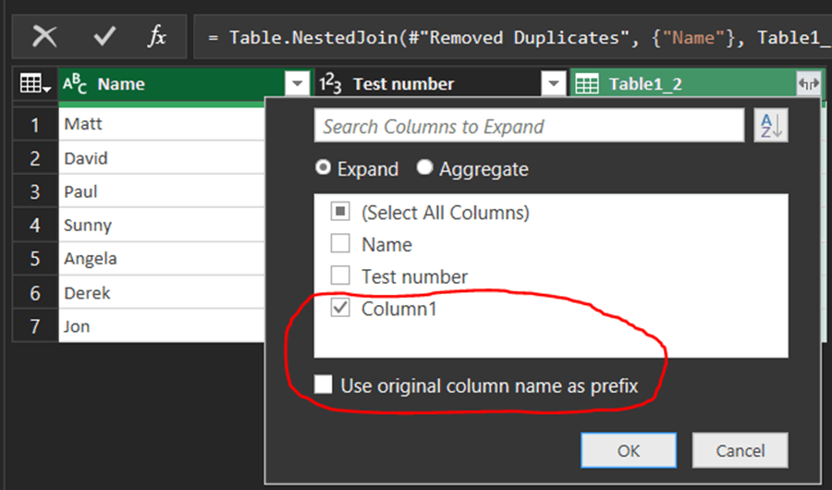Click the Table1_2 table column icon
Viewport: 832px width, 490px height.
[x=587, y=84]
